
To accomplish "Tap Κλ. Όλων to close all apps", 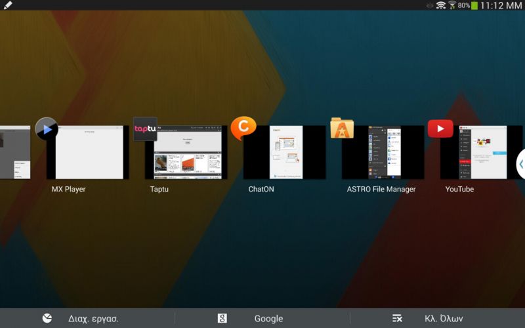I will tap(438, 318).
